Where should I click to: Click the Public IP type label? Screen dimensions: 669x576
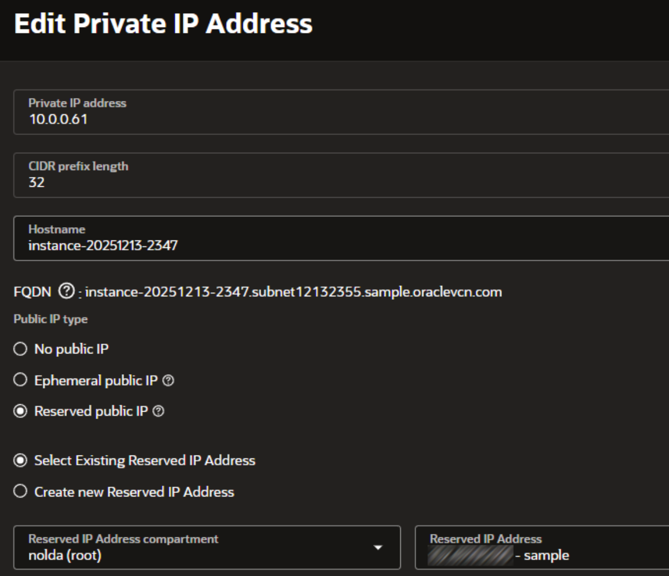click(x=51, y=319)
